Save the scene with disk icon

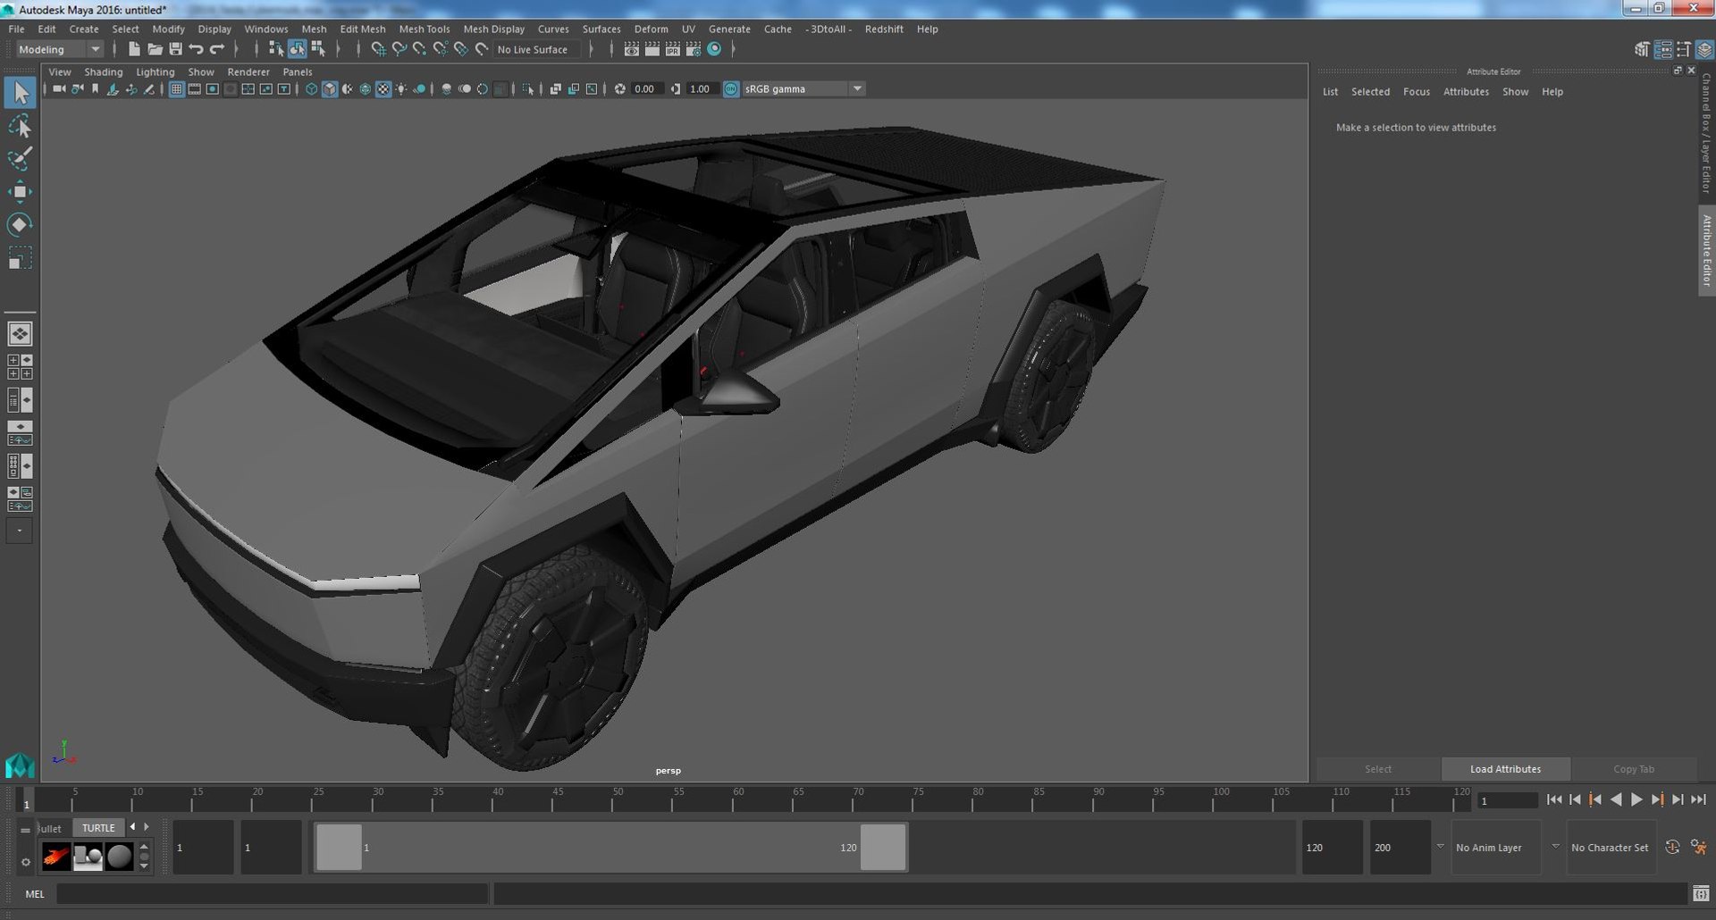175,49
